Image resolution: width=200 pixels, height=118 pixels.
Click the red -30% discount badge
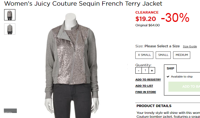175,18
